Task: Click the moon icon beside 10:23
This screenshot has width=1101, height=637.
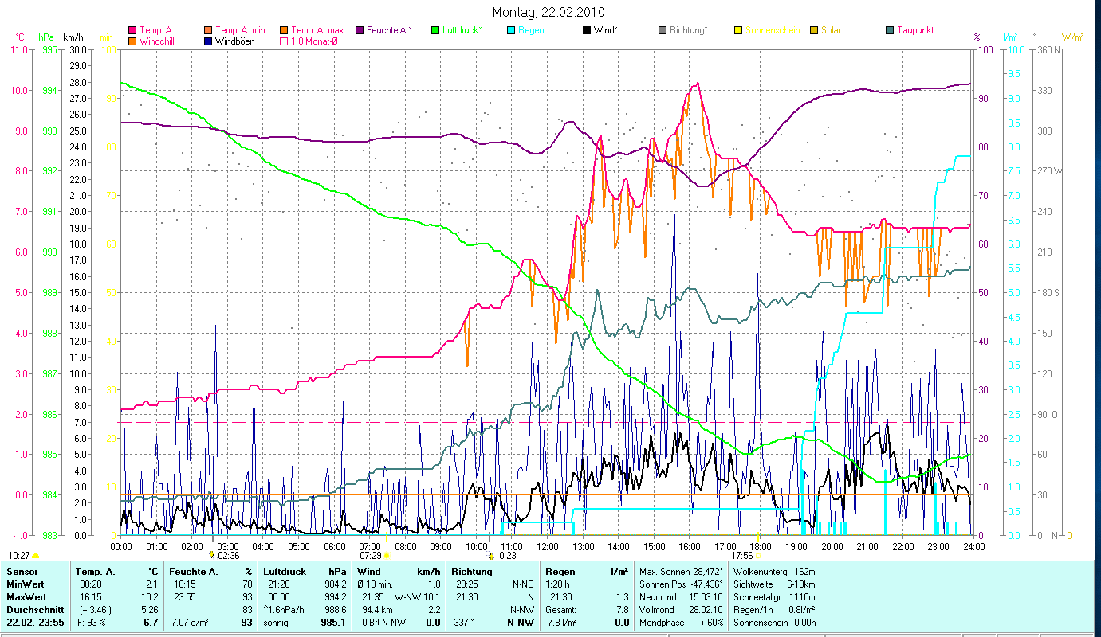Action: (x=490, y=555)
